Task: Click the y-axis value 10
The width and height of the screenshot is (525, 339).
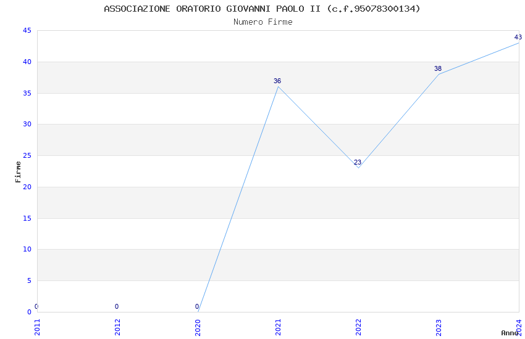Action: click(27, 249)
